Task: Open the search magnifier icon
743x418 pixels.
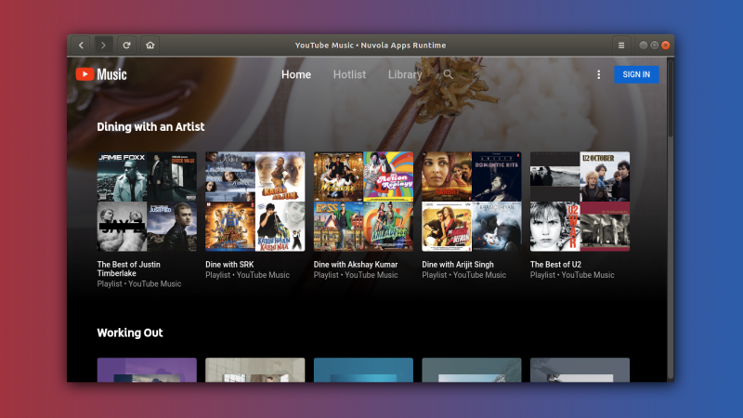Action: pos(448,74)
